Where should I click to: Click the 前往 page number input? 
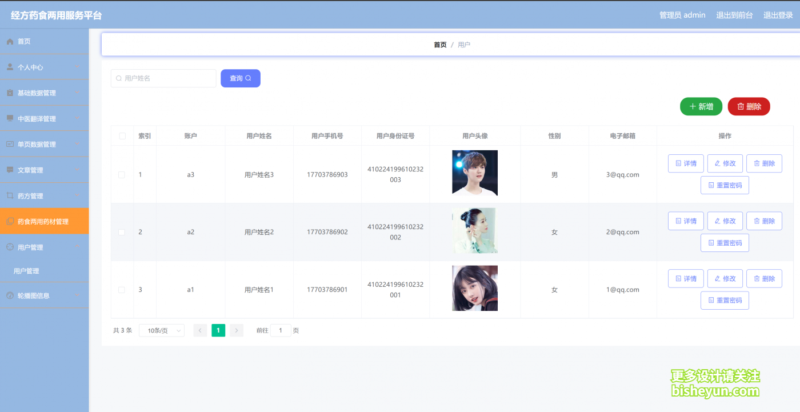(x=281, y=330)
